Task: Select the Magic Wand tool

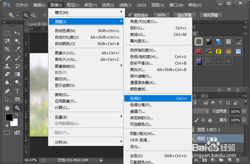Action: point(17,41)
